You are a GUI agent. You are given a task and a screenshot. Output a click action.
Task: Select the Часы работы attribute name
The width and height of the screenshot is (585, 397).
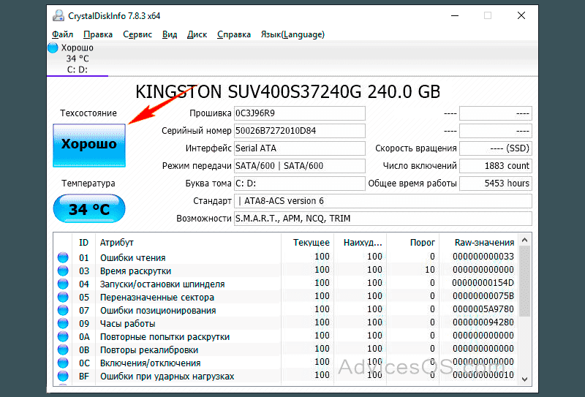(127, 323)
